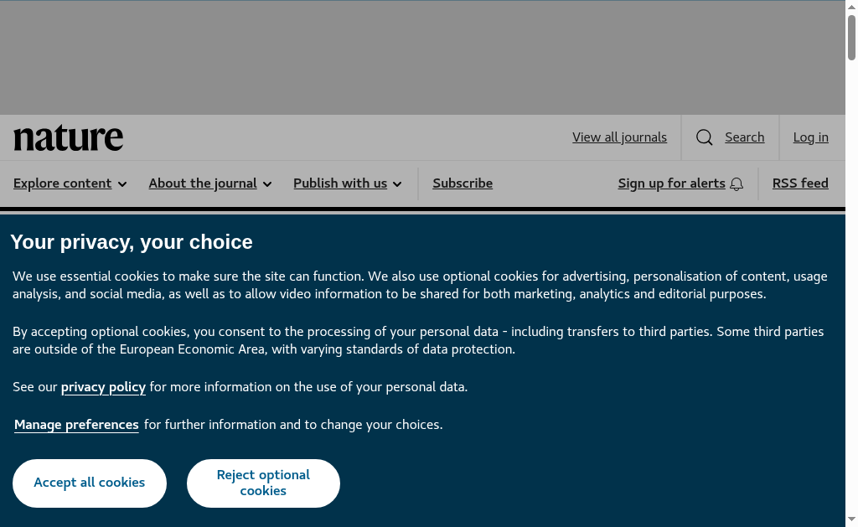Expand the About the journal menu
Image resolution: width=858 pixels, height=527 pixels.
coord(210,183)
